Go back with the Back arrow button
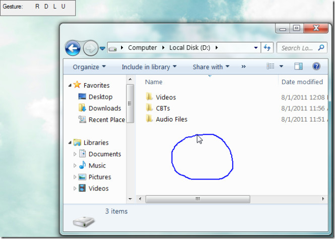335x239 pixels. (x=73, y=48)
